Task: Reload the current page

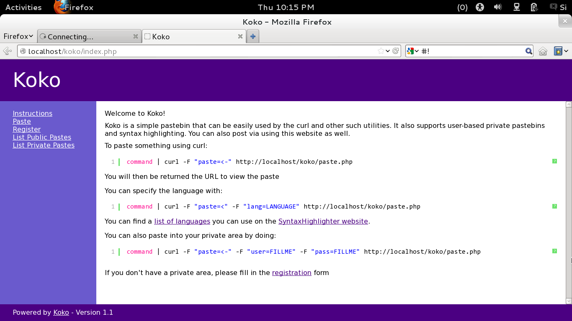Action: pyautogui.click(x=396, y=51)
